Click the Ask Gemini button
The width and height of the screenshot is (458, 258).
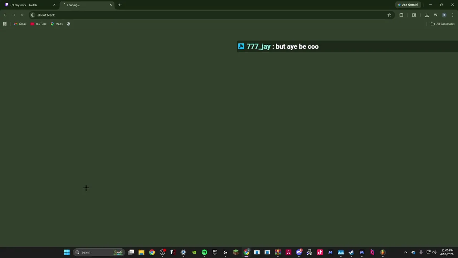(408, 5)
